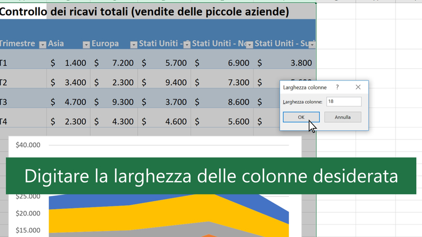Click the help question mark in dialog
The height and width of the screenshot is (237, 422).
(337, 87)
